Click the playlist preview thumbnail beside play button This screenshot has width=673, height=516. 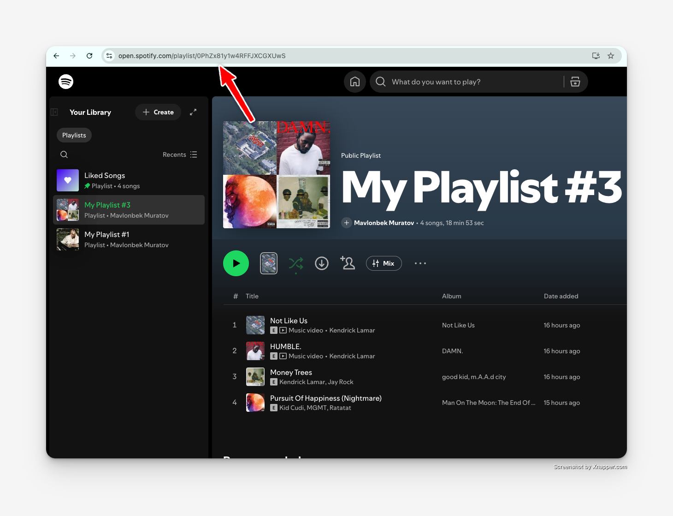coord(269,263)
